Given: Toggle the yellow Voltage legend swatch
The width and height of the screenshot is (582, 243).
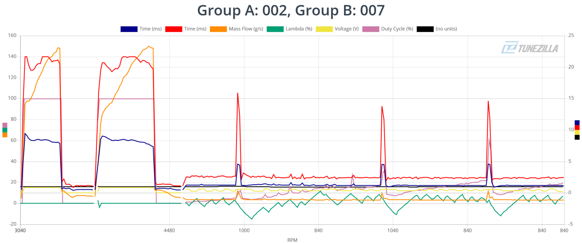Looking at the screenshot, I should click(x=324, y=29).
